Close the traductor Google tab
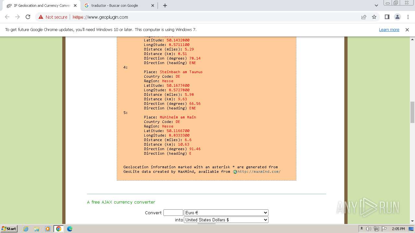This screenshot has height=233, width=415. pos(153,6)
